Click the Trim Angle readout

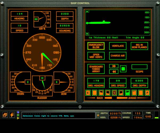(135, 38)
